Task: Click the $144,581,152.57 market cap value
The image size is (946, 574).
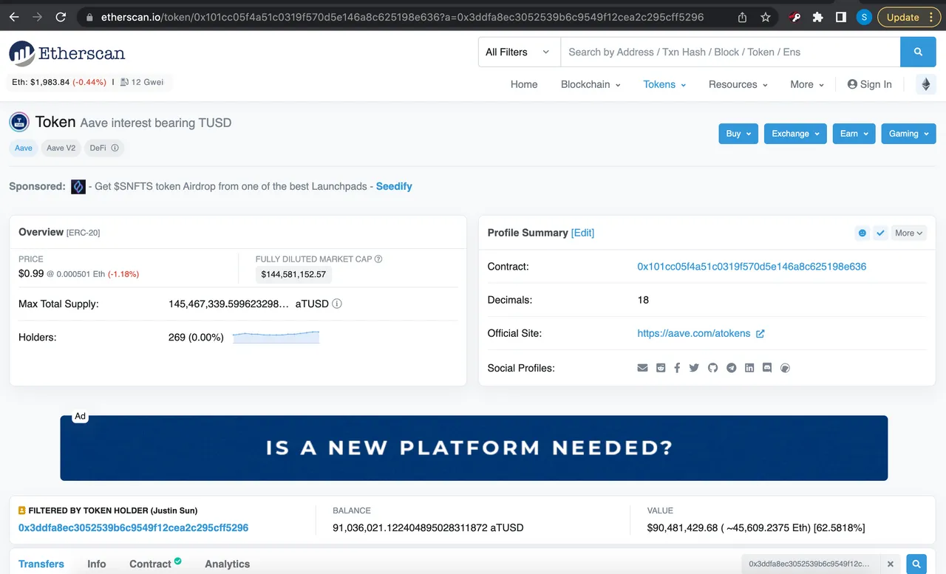Action: click(293, 275)
